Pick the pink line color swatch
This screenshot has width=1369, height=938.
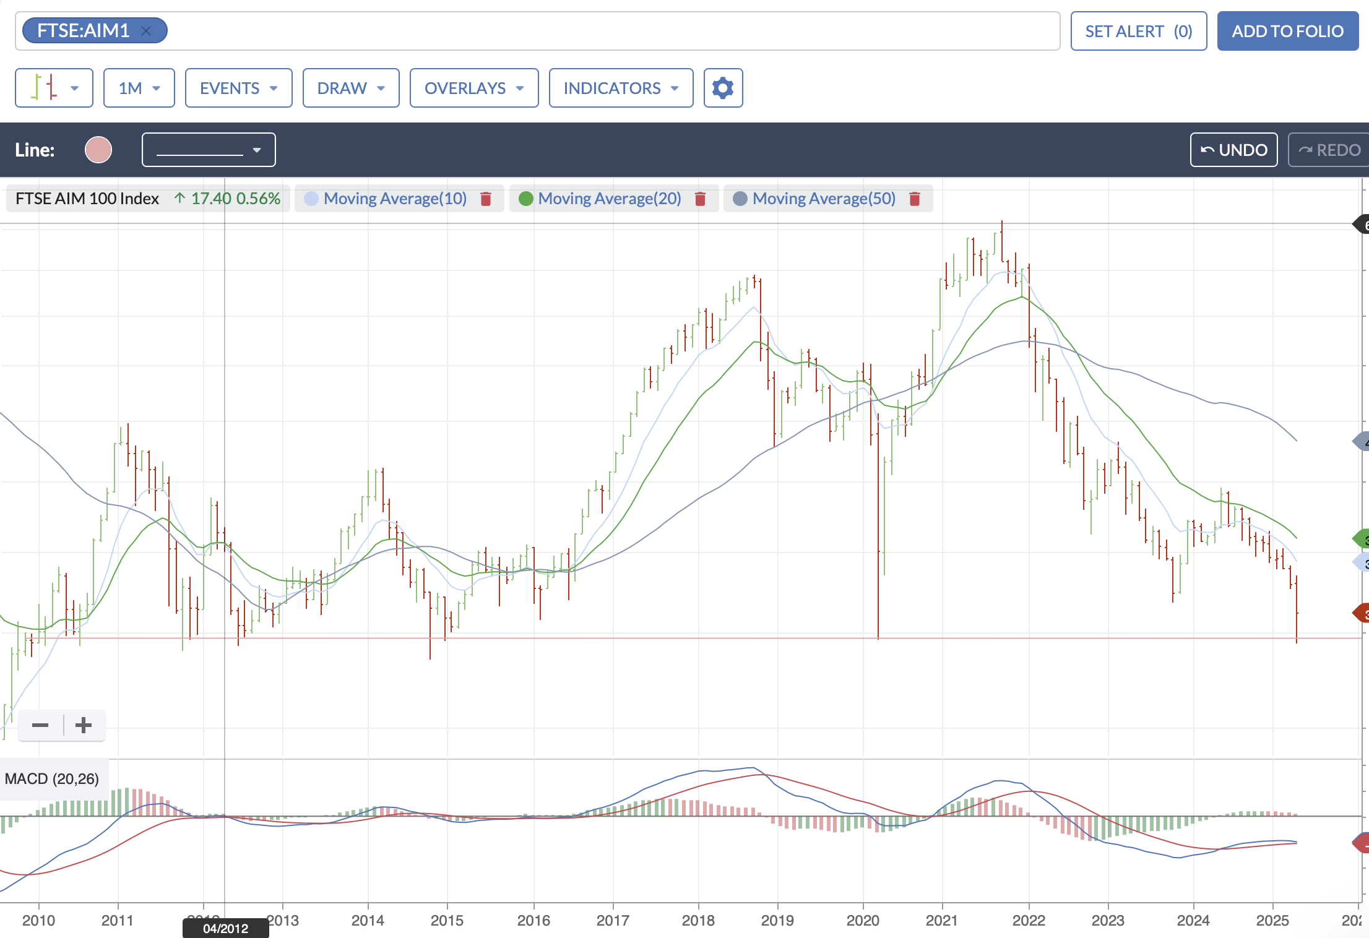coord(98,150)
